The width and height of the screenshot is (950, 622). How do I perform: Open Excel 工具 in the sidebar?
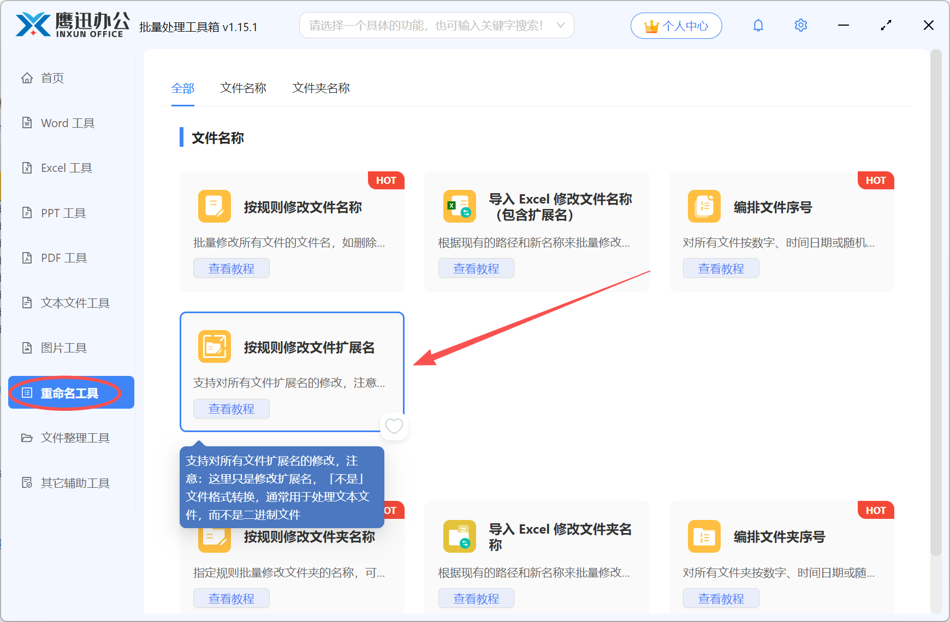coord(71,168)
